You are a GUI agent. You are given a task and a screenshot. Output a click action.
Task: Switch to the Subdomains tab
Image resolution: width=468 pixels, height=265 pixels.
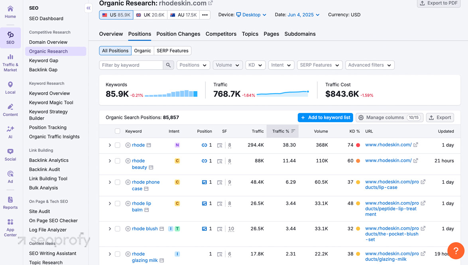pyautogui.click(x=300, y=34)
